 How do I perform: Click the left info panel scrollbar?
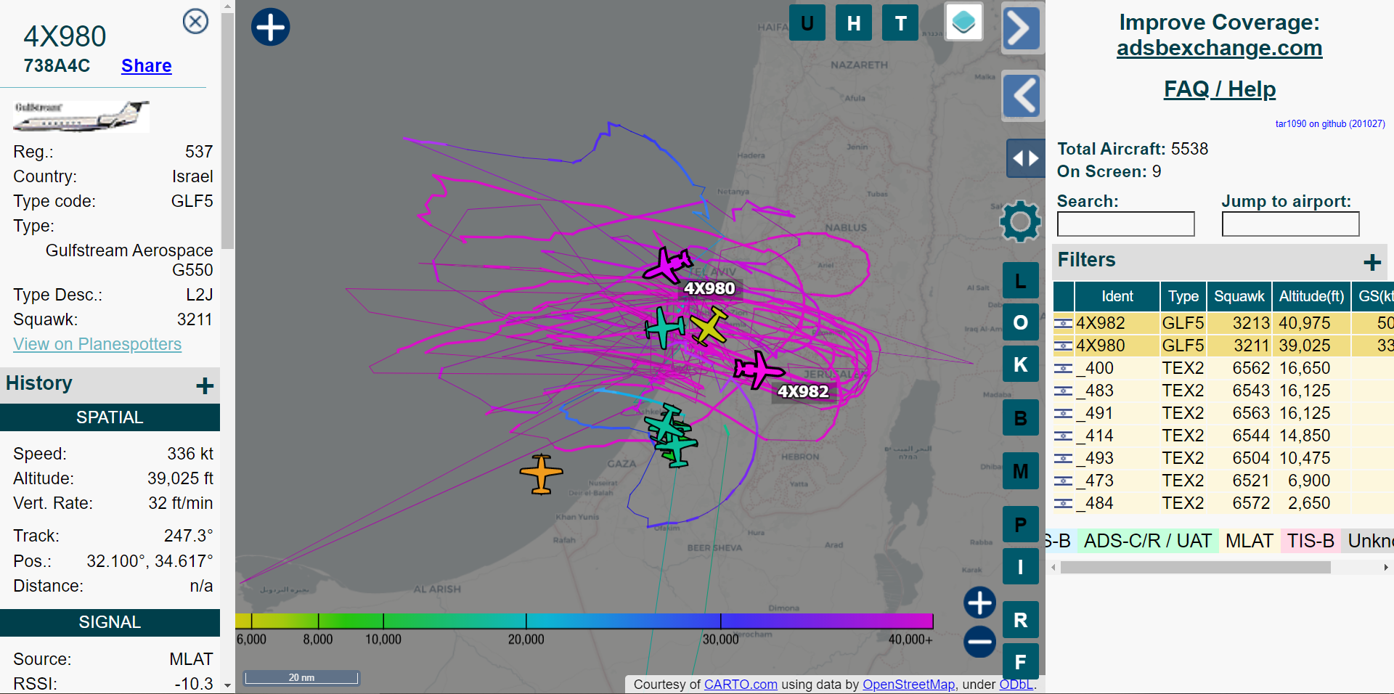228,131
